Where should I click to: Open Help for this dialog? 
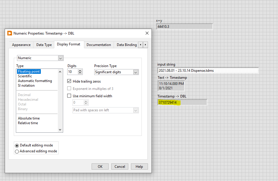click(x=139, y=166)
